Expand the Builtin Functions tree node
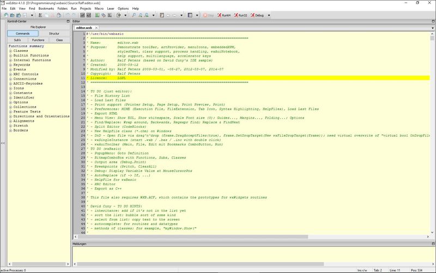Screen dimensions: 436x273 [10, 55]
